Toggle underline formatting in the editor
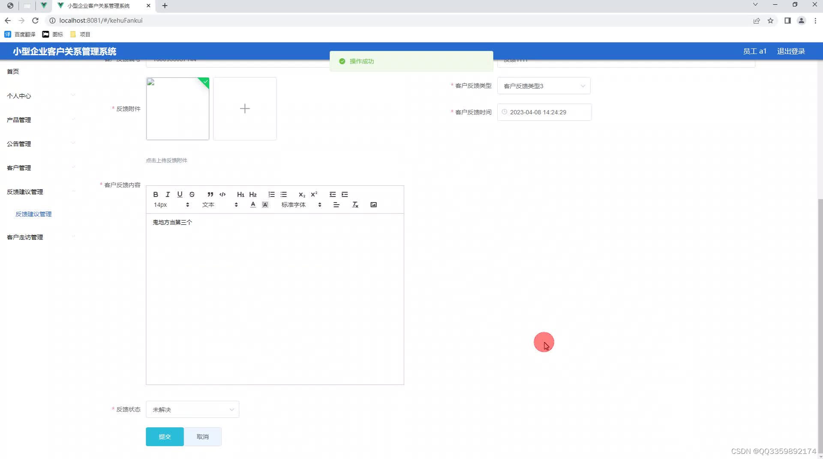The image size is (823, 459). click(180, 194)
